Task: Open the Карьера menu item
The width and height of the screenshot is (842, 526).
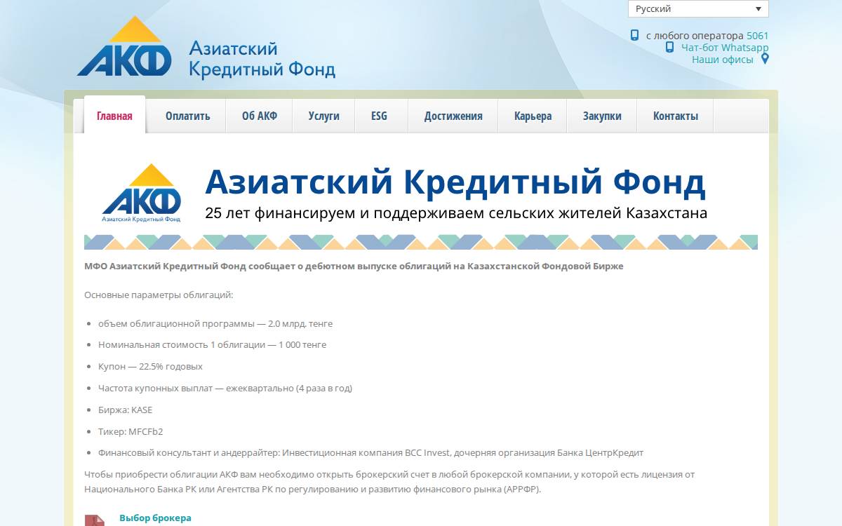Action: (533, 116)
